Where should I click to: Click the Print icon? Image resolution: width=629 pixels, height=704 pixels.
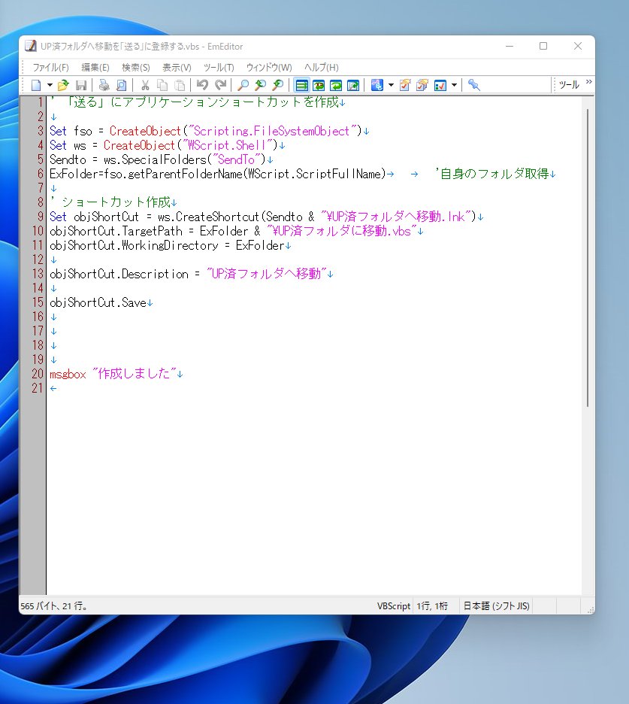[104, 85]
